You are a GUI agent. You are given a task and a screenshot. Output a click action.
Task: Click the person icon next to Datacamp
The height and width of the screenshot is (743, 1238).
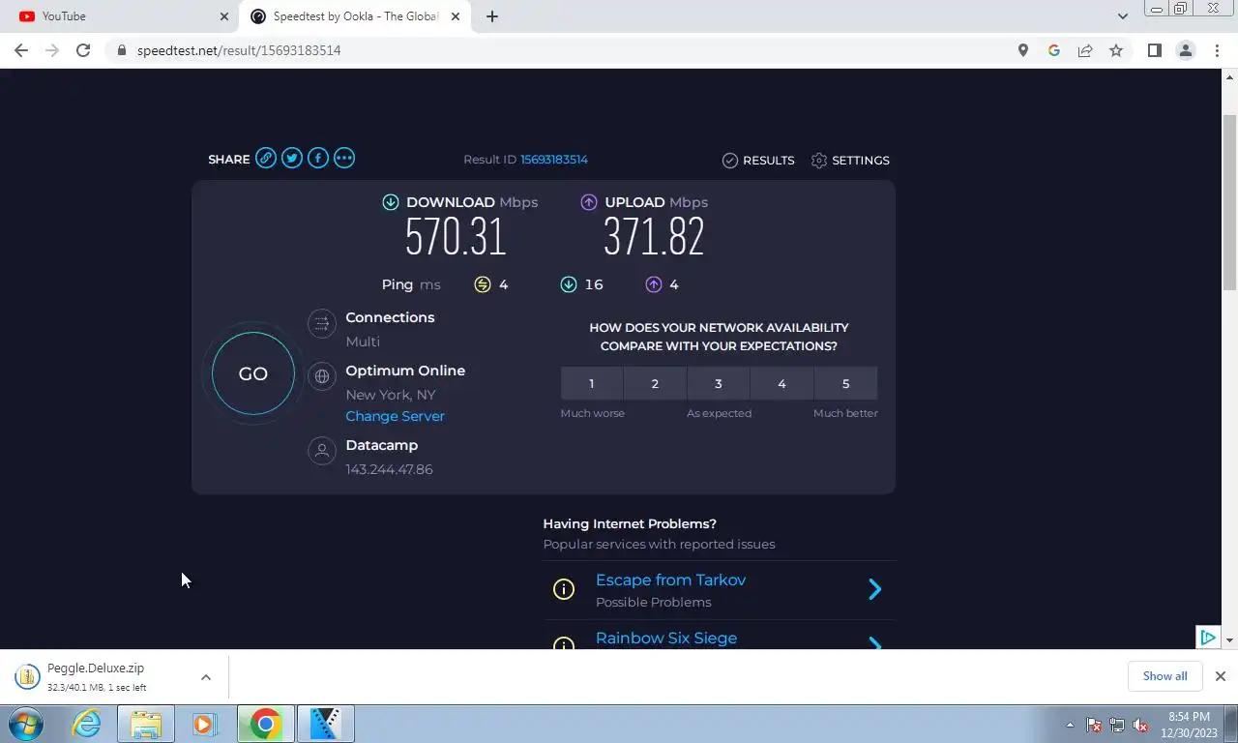pyautogui.click(x=322, y=451)
